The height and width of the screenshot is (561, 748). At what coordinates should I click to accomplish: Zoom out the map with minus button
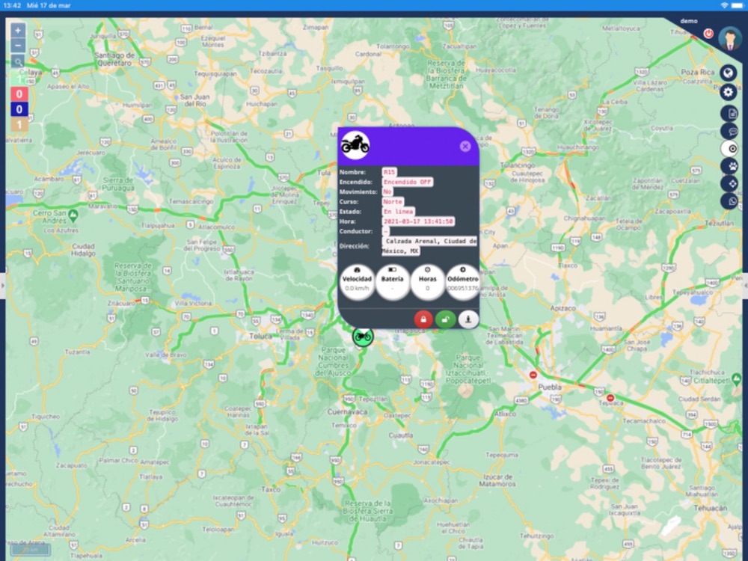[18, 46]
